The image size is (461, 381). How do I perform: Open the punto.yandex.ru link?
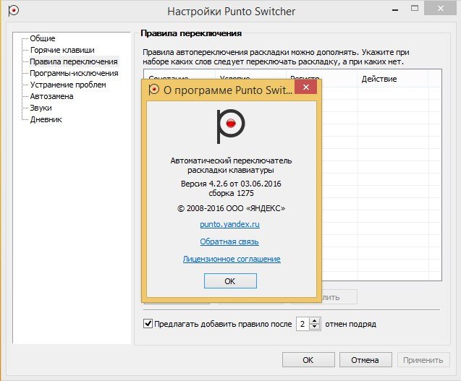click(229, 224)
